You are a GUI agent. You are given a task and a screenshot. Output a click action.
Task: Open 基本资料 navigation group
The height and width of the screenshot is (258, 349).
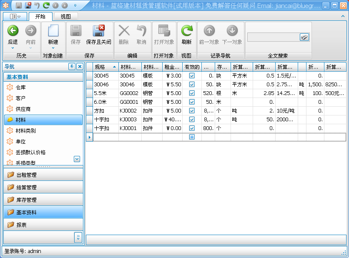point(43,212)
